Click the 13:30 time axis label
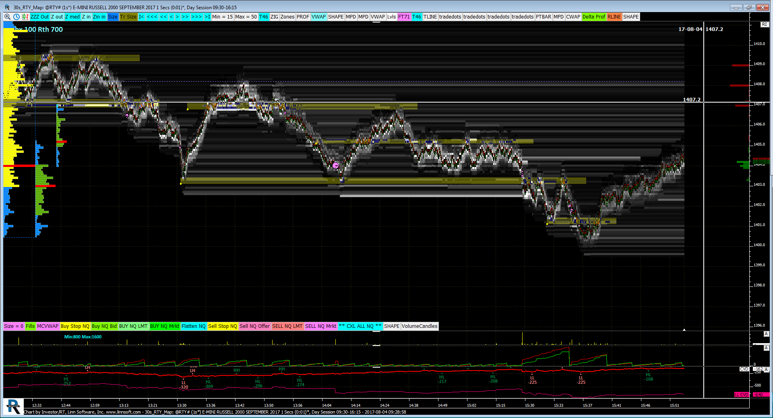 182,405
